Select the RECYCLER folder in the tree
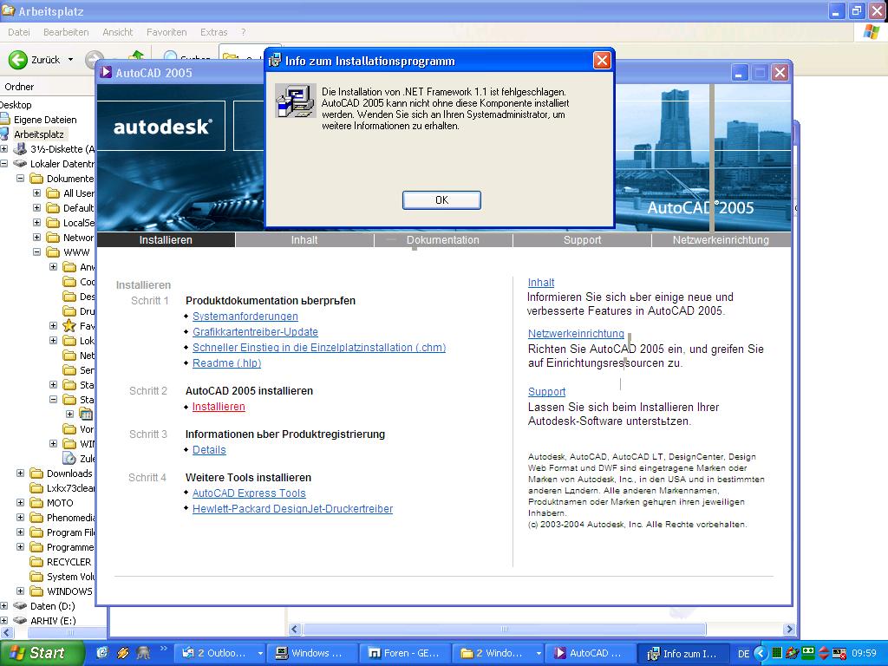The height and width of the screenshot is (666, 888). [69, 562]
